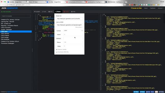
Task: Switch to JavaScript Error Tracking tab
Action: (x=95, y=2)
